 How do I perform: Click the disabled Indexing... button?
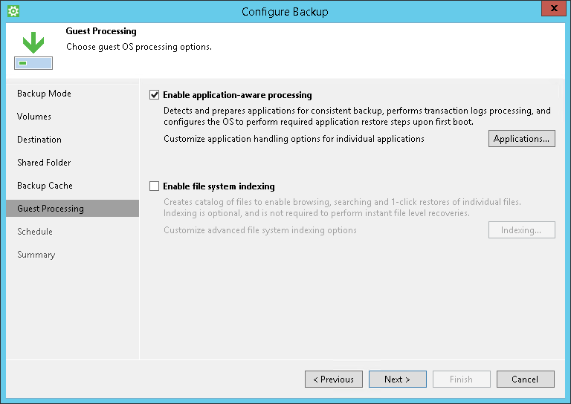click(521, 229)
